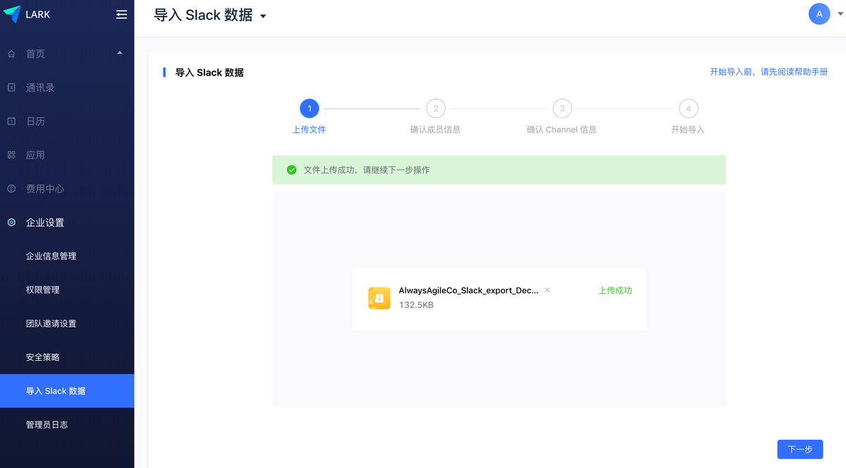Open 费用中心 in the sidebar
Image resolution: width=846 pixels, height=468 pixels.
tap(45, 189)
